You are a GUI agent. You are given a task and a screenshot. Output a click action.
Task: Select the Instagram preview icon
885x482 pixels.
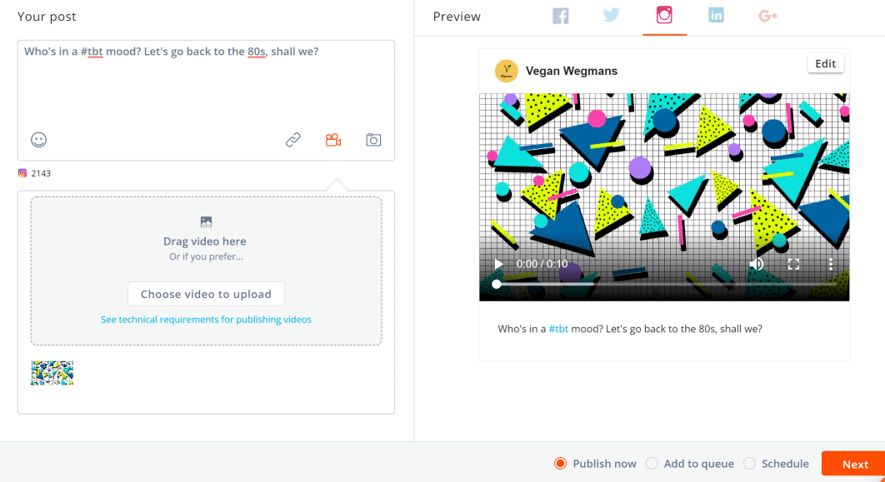(664, 15)
